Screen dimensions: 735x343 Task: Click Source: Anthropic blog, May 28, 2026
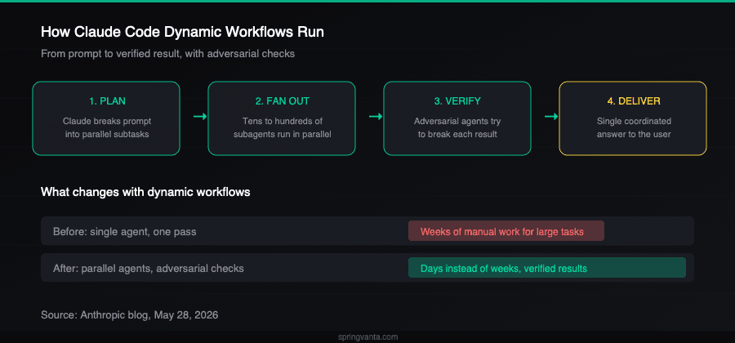tap(129, 315)
